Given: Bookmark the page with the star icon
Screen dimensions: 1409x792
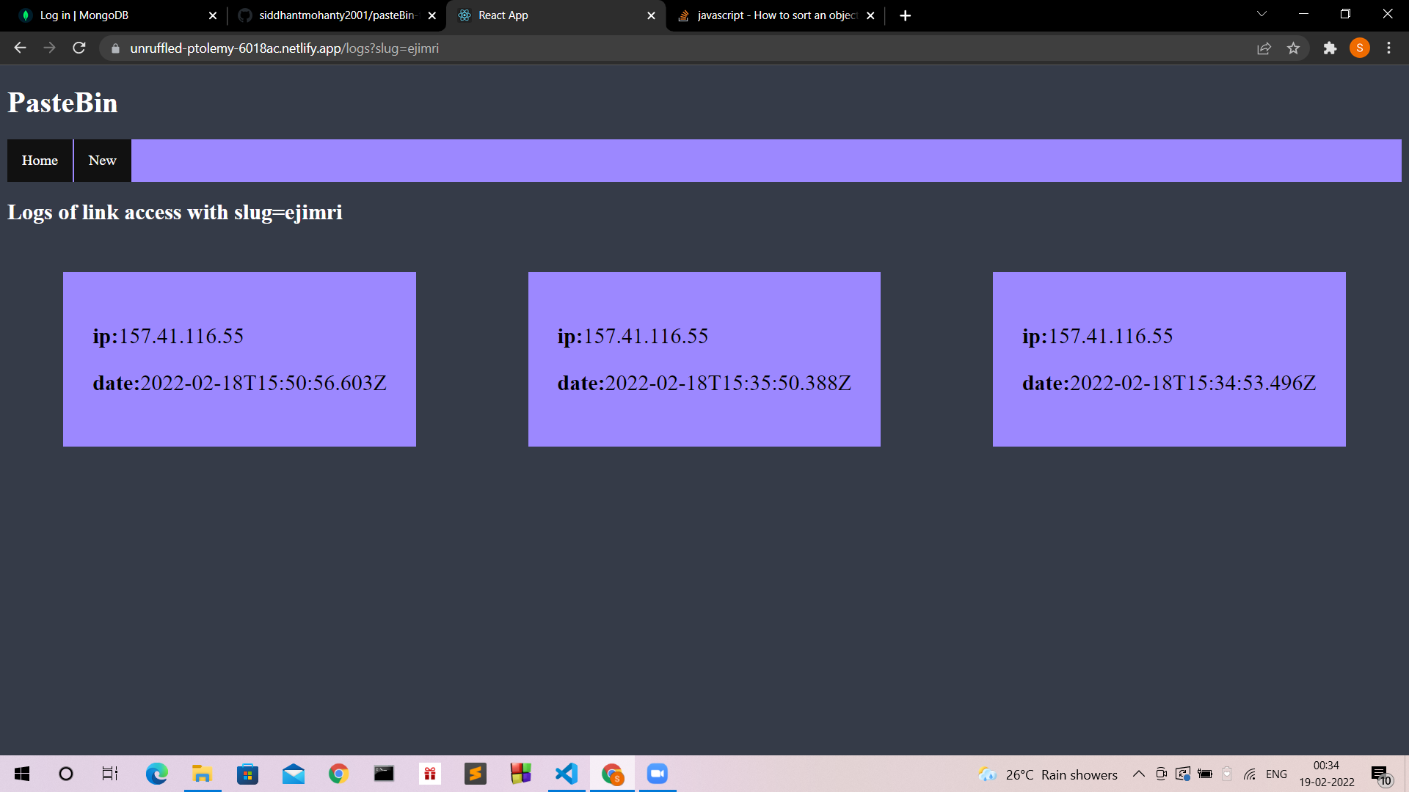Looking at the screenshot, I should [x=1294, y=48].
